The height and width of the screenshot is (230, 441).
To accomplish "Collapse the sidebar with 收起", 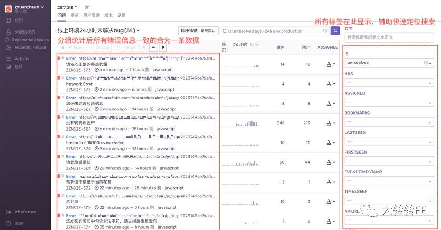I will [14, 223].
